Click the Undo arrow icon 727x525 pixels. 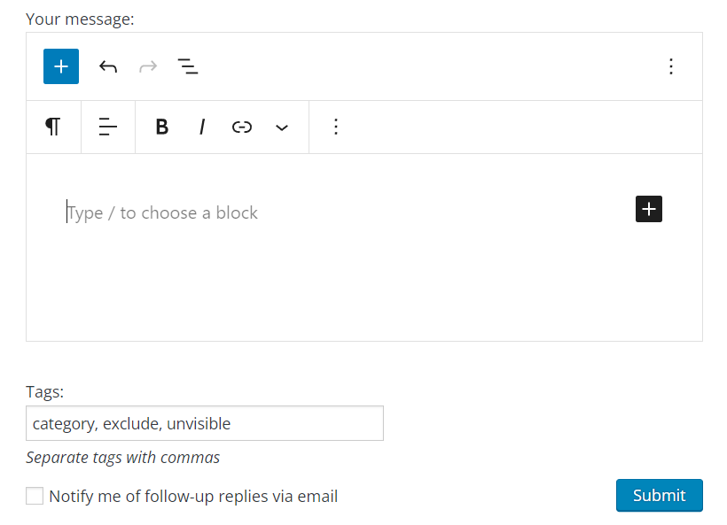click(107, 66)
